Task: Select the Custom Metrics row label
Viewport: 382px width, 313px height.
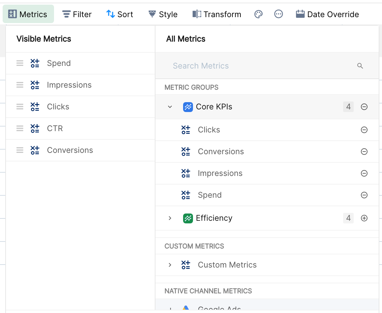Action: (x=227, y=265)
